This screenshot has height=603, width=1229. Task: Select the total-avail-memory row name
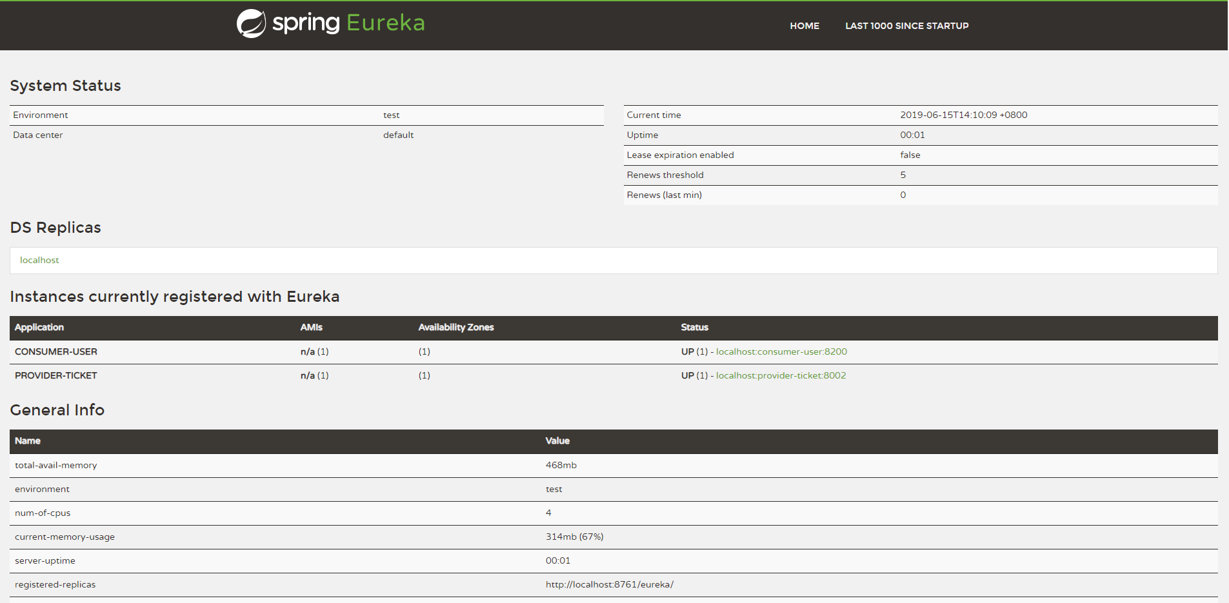point(56,465)
